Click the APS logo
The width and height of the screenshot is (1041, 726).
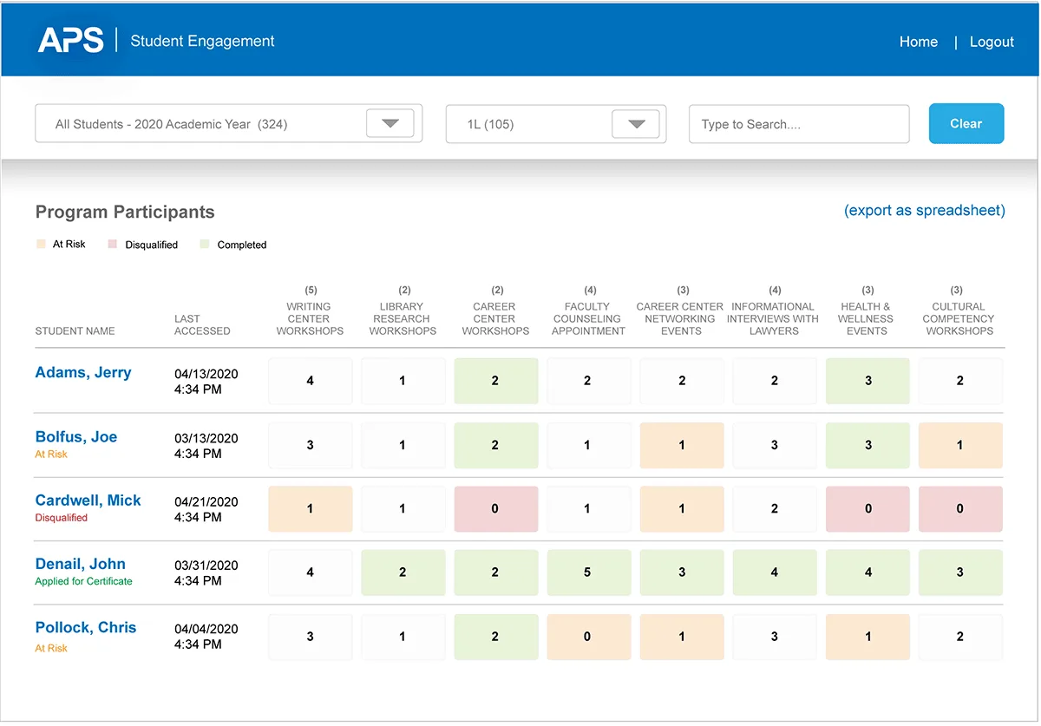[x=71, y=41]
